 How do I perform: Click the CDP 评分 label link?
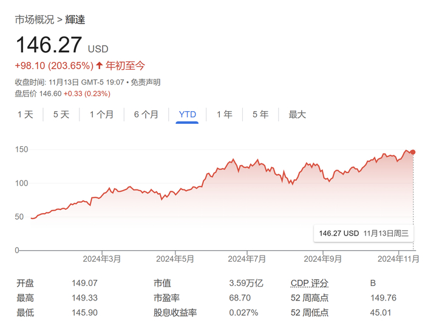310,283
